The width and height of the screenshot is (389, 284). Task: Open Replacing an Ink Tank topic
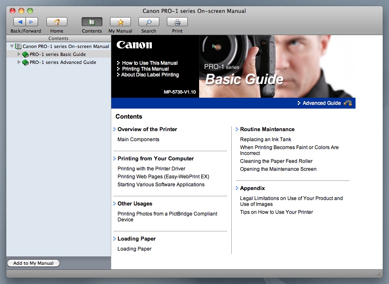[x=266, y=139]
